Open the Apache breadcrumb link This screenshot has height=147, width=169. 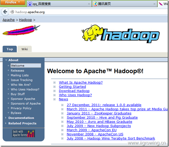pos(8,20)
